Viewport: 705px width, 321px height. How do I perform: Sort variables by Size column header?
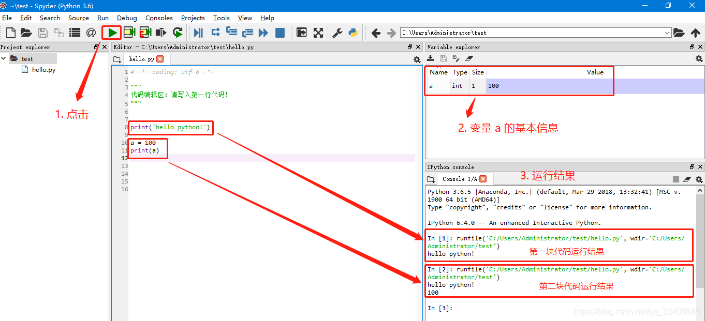click(x=478, y=72)
